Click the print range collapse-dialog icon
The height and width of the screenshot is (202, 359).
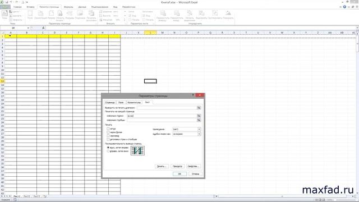199,108
